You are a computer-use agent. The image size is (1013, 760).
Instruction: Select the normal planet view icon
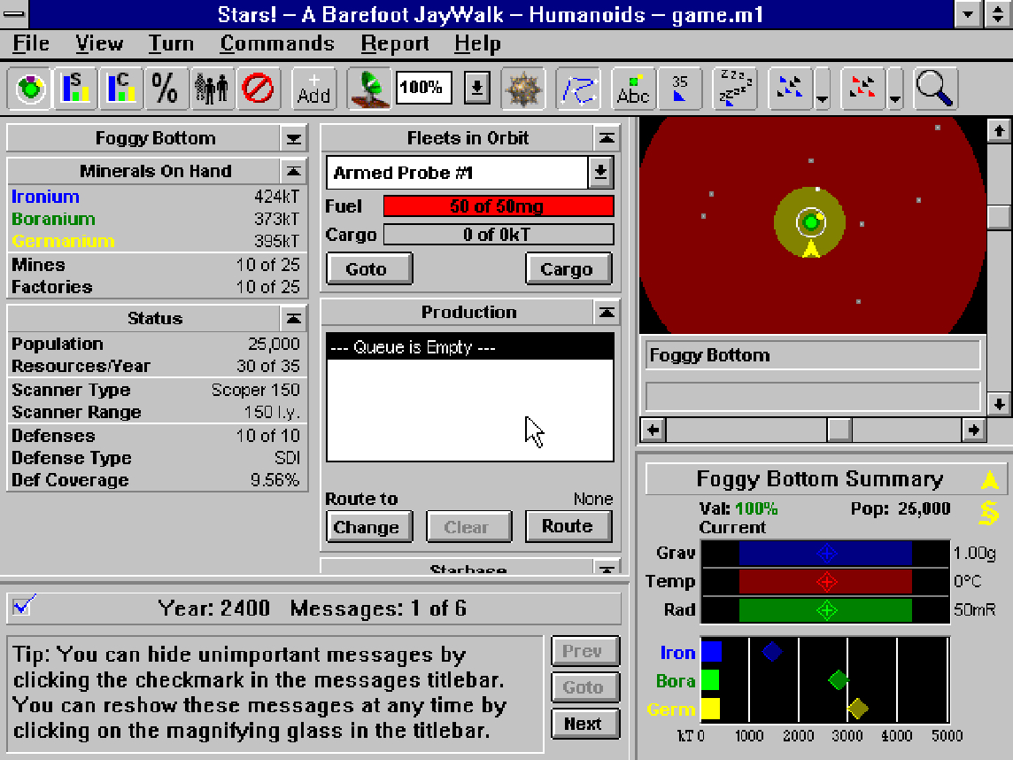[32, 89]
